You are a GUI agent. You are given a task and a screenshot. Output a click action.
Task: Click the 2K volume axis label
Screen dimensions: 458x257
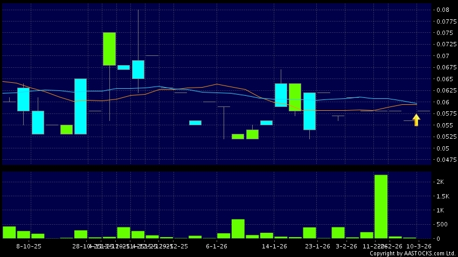pos(440,182)
